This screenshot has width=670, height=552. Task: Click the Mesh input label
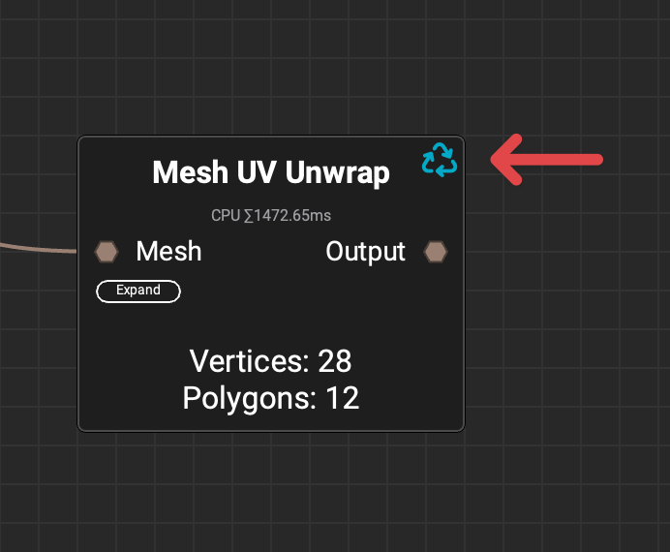click(168, 252)
